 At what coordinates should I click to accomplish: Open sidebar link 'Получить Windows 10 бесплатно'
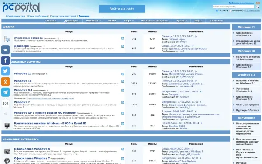[x=248, y=58]
